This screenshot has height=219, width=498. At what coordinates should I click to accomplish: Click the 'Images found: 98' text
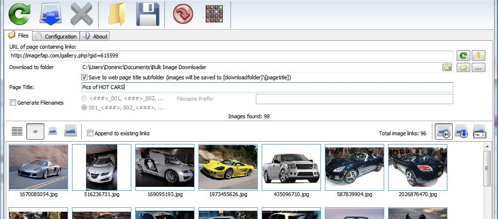point(249,116)
